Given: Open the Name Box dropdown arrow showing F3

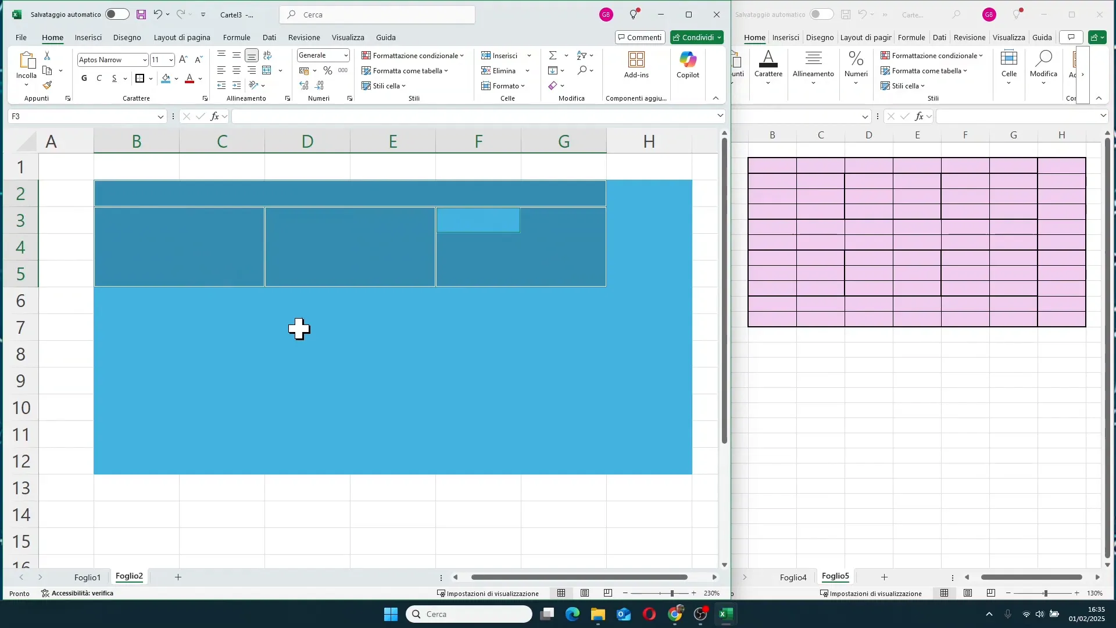Looking at the screenshot, I should click(160, 117).
